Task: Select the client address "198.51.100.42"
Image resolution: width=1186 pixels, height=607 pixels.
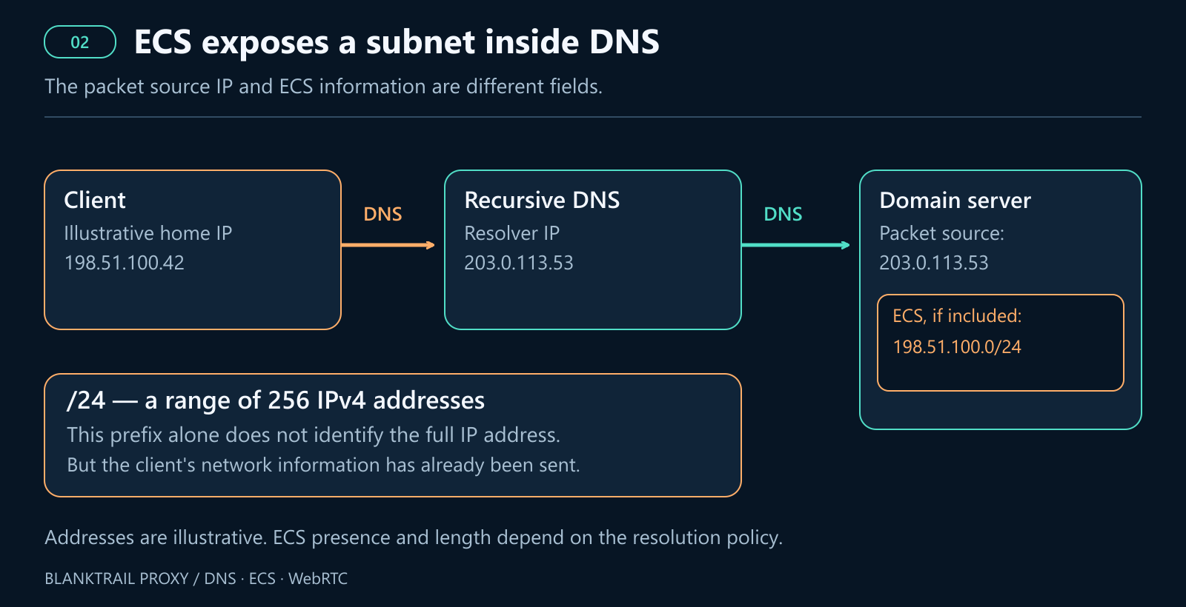Action: (x=125, y=263)
